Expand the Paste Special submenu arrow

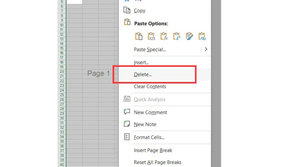click(206, 49)
